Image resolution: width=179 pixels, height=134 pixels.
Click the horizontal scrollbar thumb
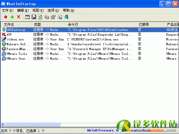click(33, 124)
